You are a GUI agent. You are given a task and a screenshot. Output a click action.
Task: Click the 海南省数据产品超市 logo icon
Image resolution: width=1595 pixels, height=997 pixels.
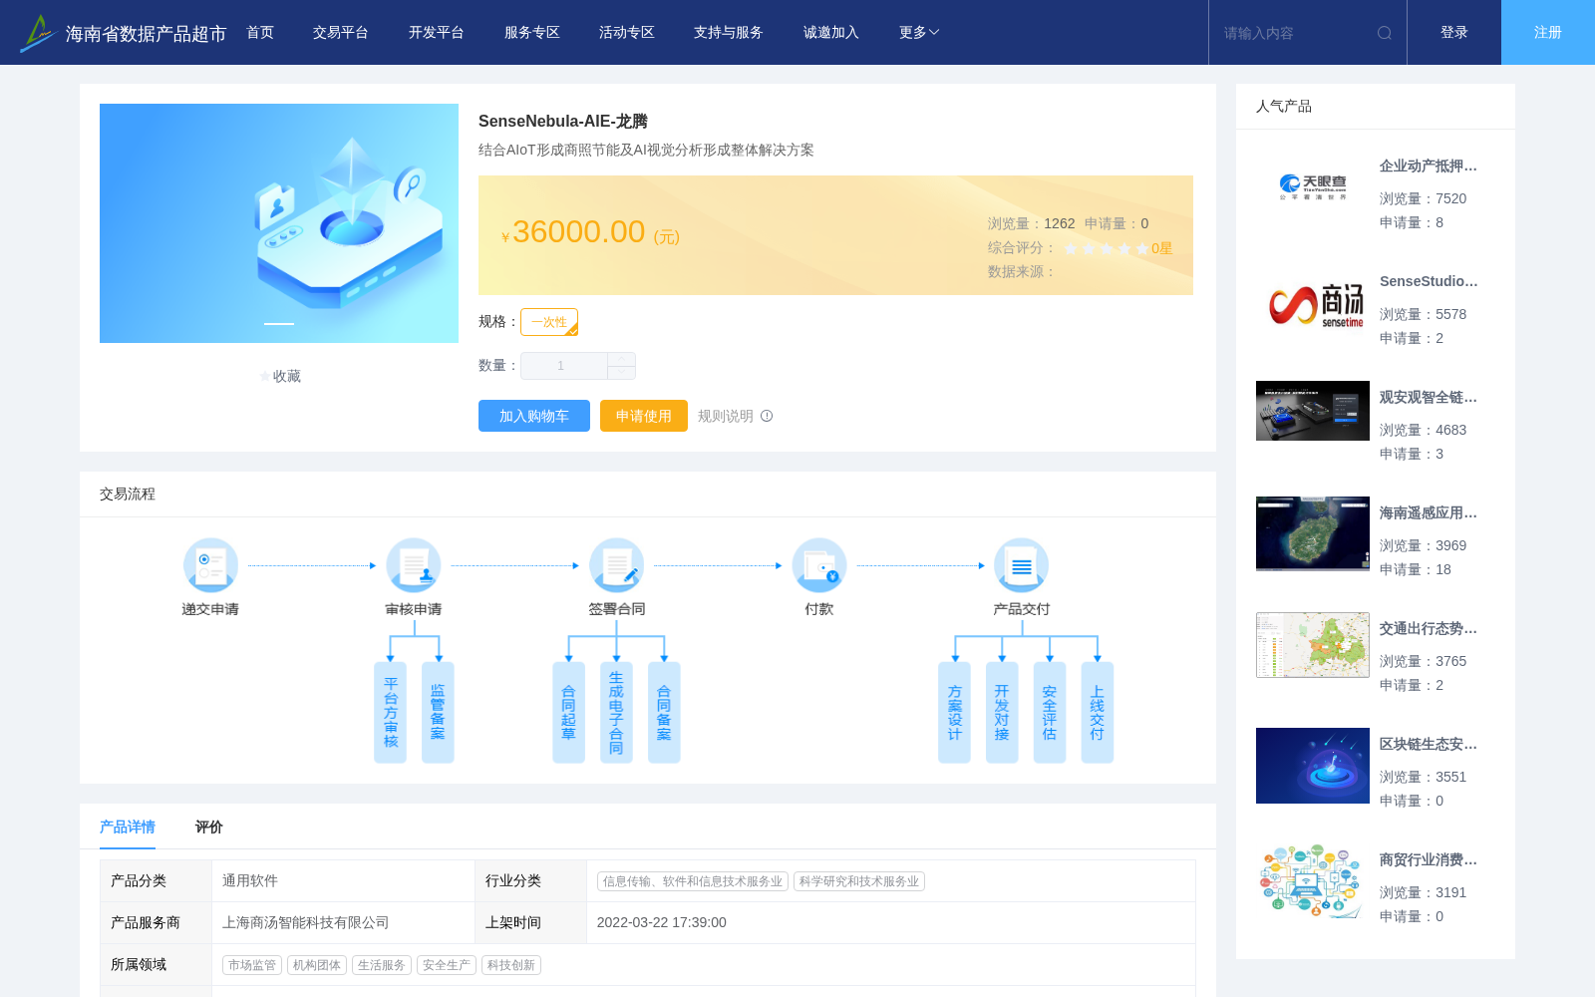pyautogui.click(x=37, y=33)
